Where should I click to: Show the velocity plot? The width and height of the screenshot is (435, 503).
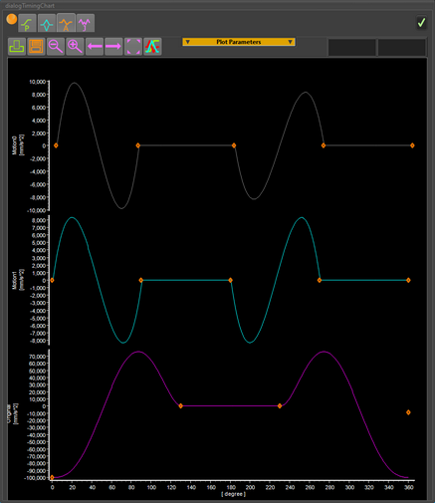47,23
